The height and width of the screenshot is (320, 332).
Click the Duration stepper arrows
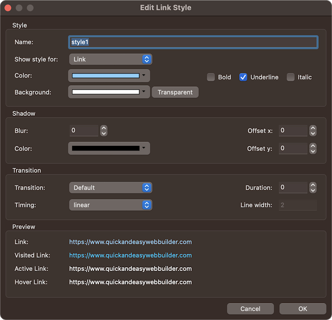tap(313, 187)
